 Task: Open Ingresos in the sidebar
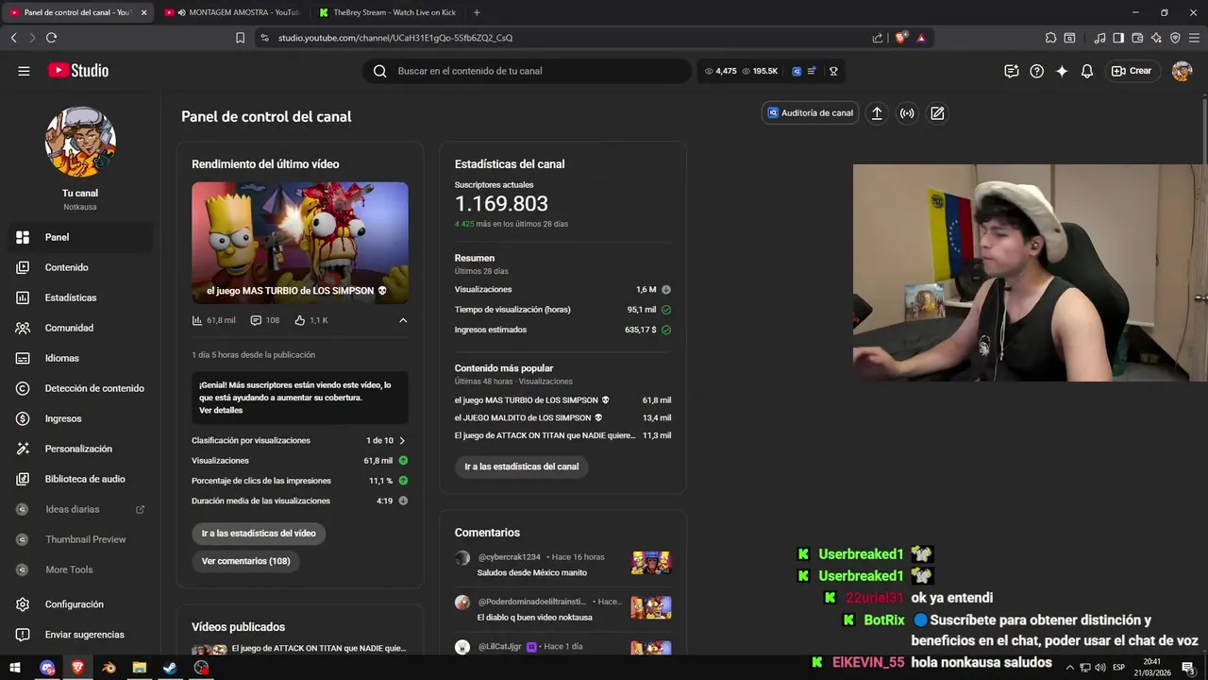pyautogui.click(x=80, y=418)
